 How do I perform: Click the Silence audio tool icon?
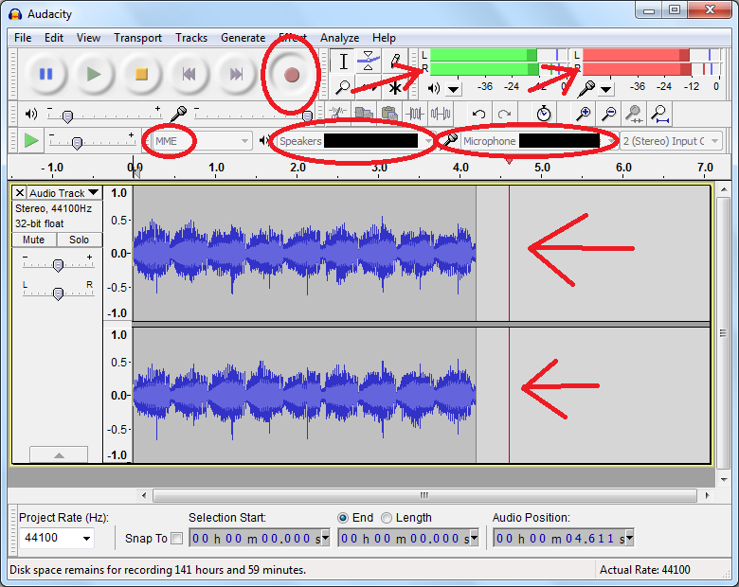pyautogui.click(x=441, y=114)
